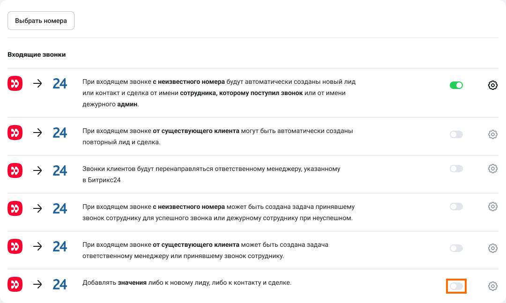Click the 'Выбрать номера' button
Image resolution: width=506 pixels, height=303 pixels.
pyautogui.click(x=41, y=21)
